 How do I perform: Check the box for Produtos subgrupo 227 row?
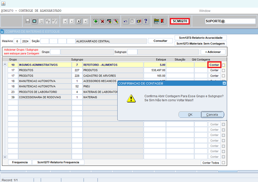point(223,71)
